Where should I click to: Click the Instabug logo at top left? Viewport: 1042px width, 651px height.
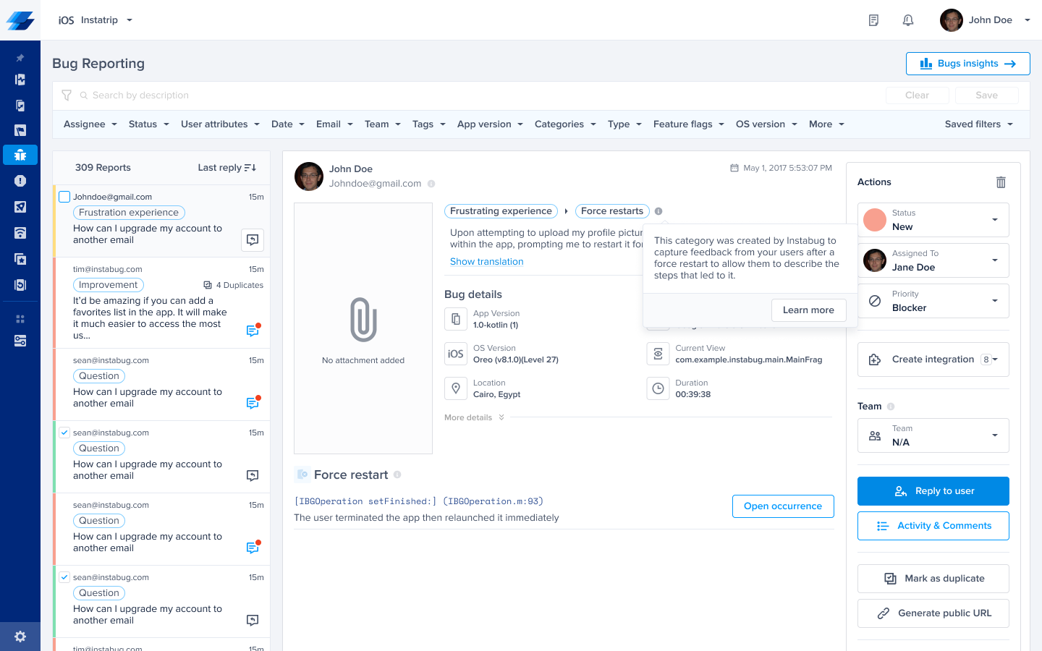click(x=20, y=20)
